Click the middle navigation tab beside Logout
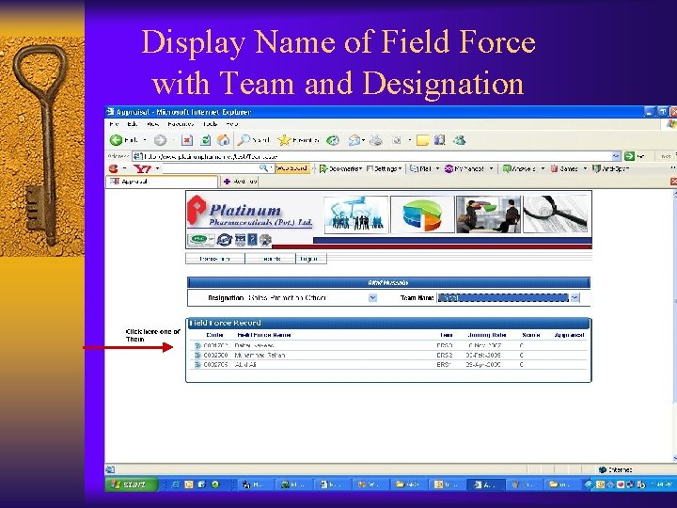 pyautogui.click(x=270, y=259)
